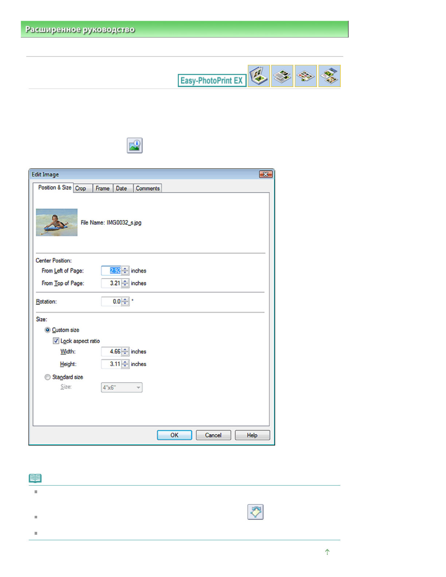Switch to the Crop tab
446x577 pixels.
point(81,188)
